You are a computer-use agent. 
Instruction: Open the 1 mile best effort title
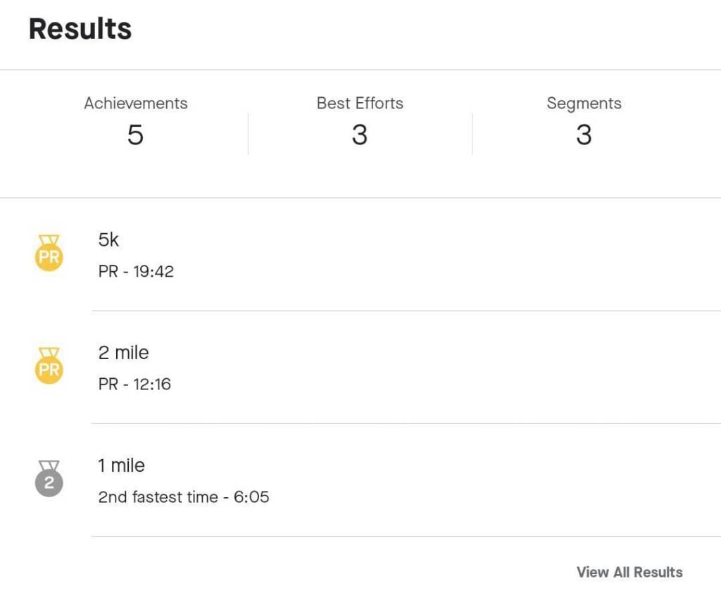coord(121,465)
